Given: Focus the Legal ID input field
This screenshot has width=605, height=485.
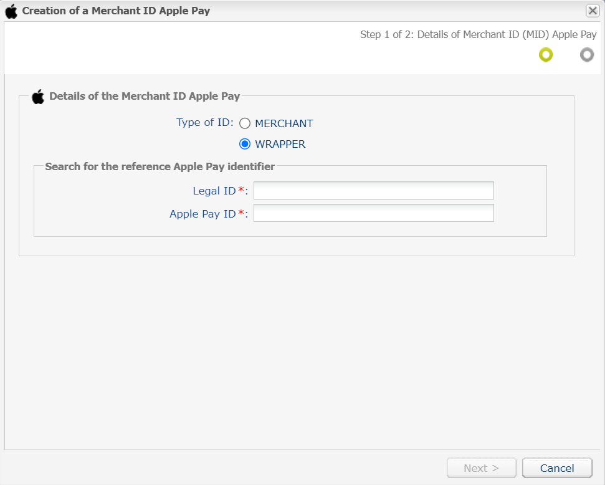Looking at the screenshot, I should [x=373, y=190].
